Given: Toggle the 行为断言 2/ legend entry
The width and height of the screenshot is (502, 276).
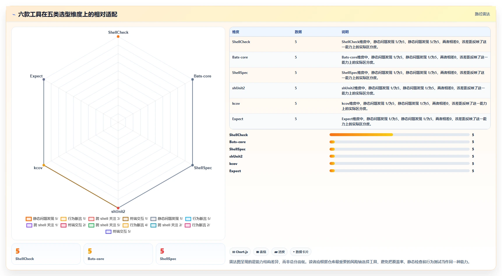Looking at the screenshot, I should [x=197, y=225].
